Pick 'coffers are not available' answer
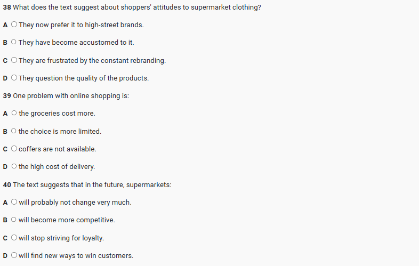The height and width of the screenshot is (266, 419). coord(14,149)
